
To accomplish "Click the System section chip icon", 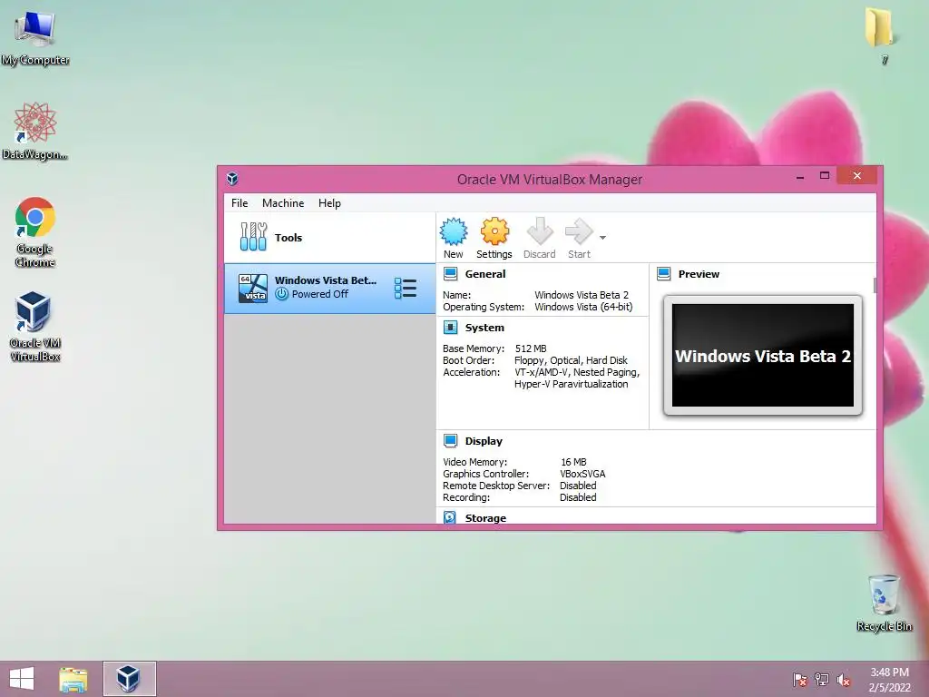I will (450, 327).
